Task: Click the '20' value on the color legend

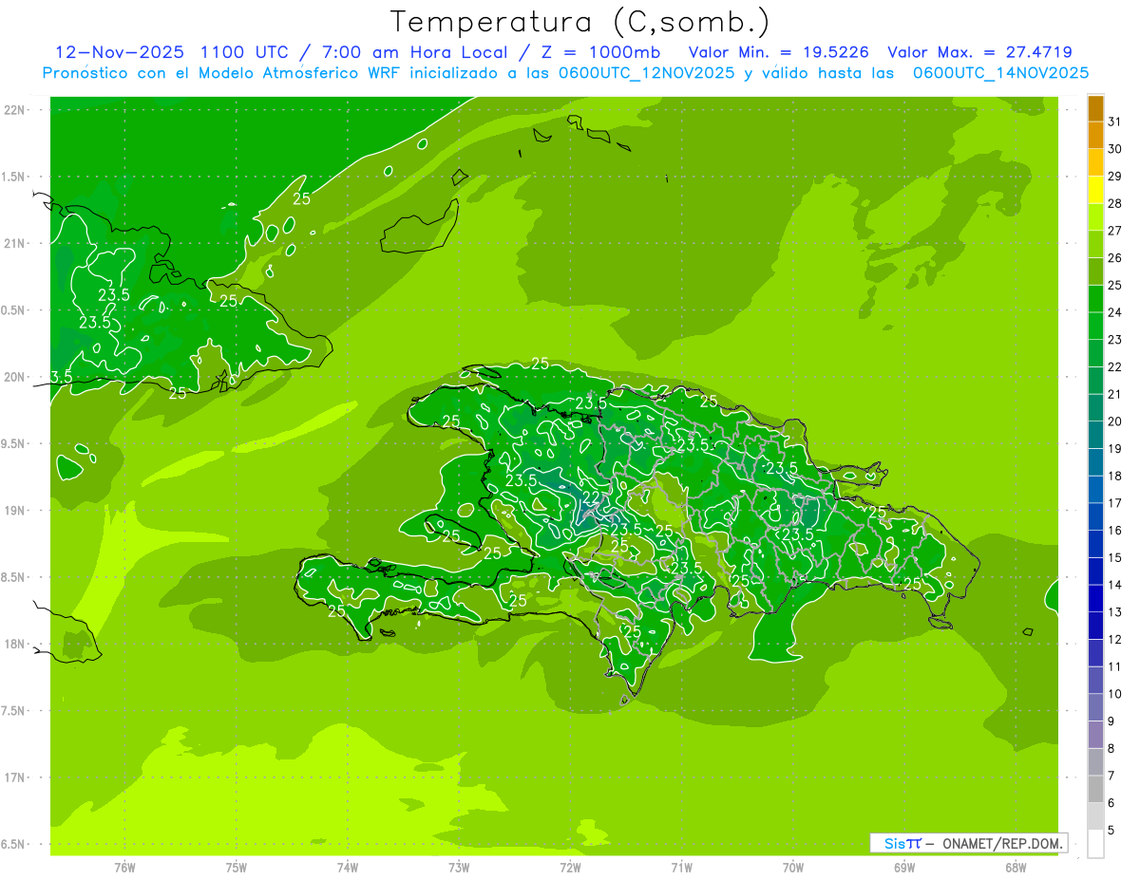Action: coord(1114,421)
